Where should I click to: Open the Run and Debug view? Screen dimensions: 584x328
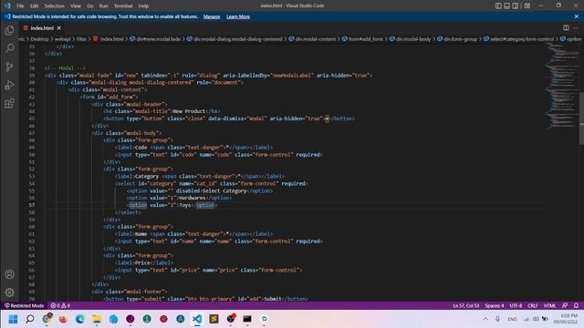pyautogui.click(x=10, y=85)
